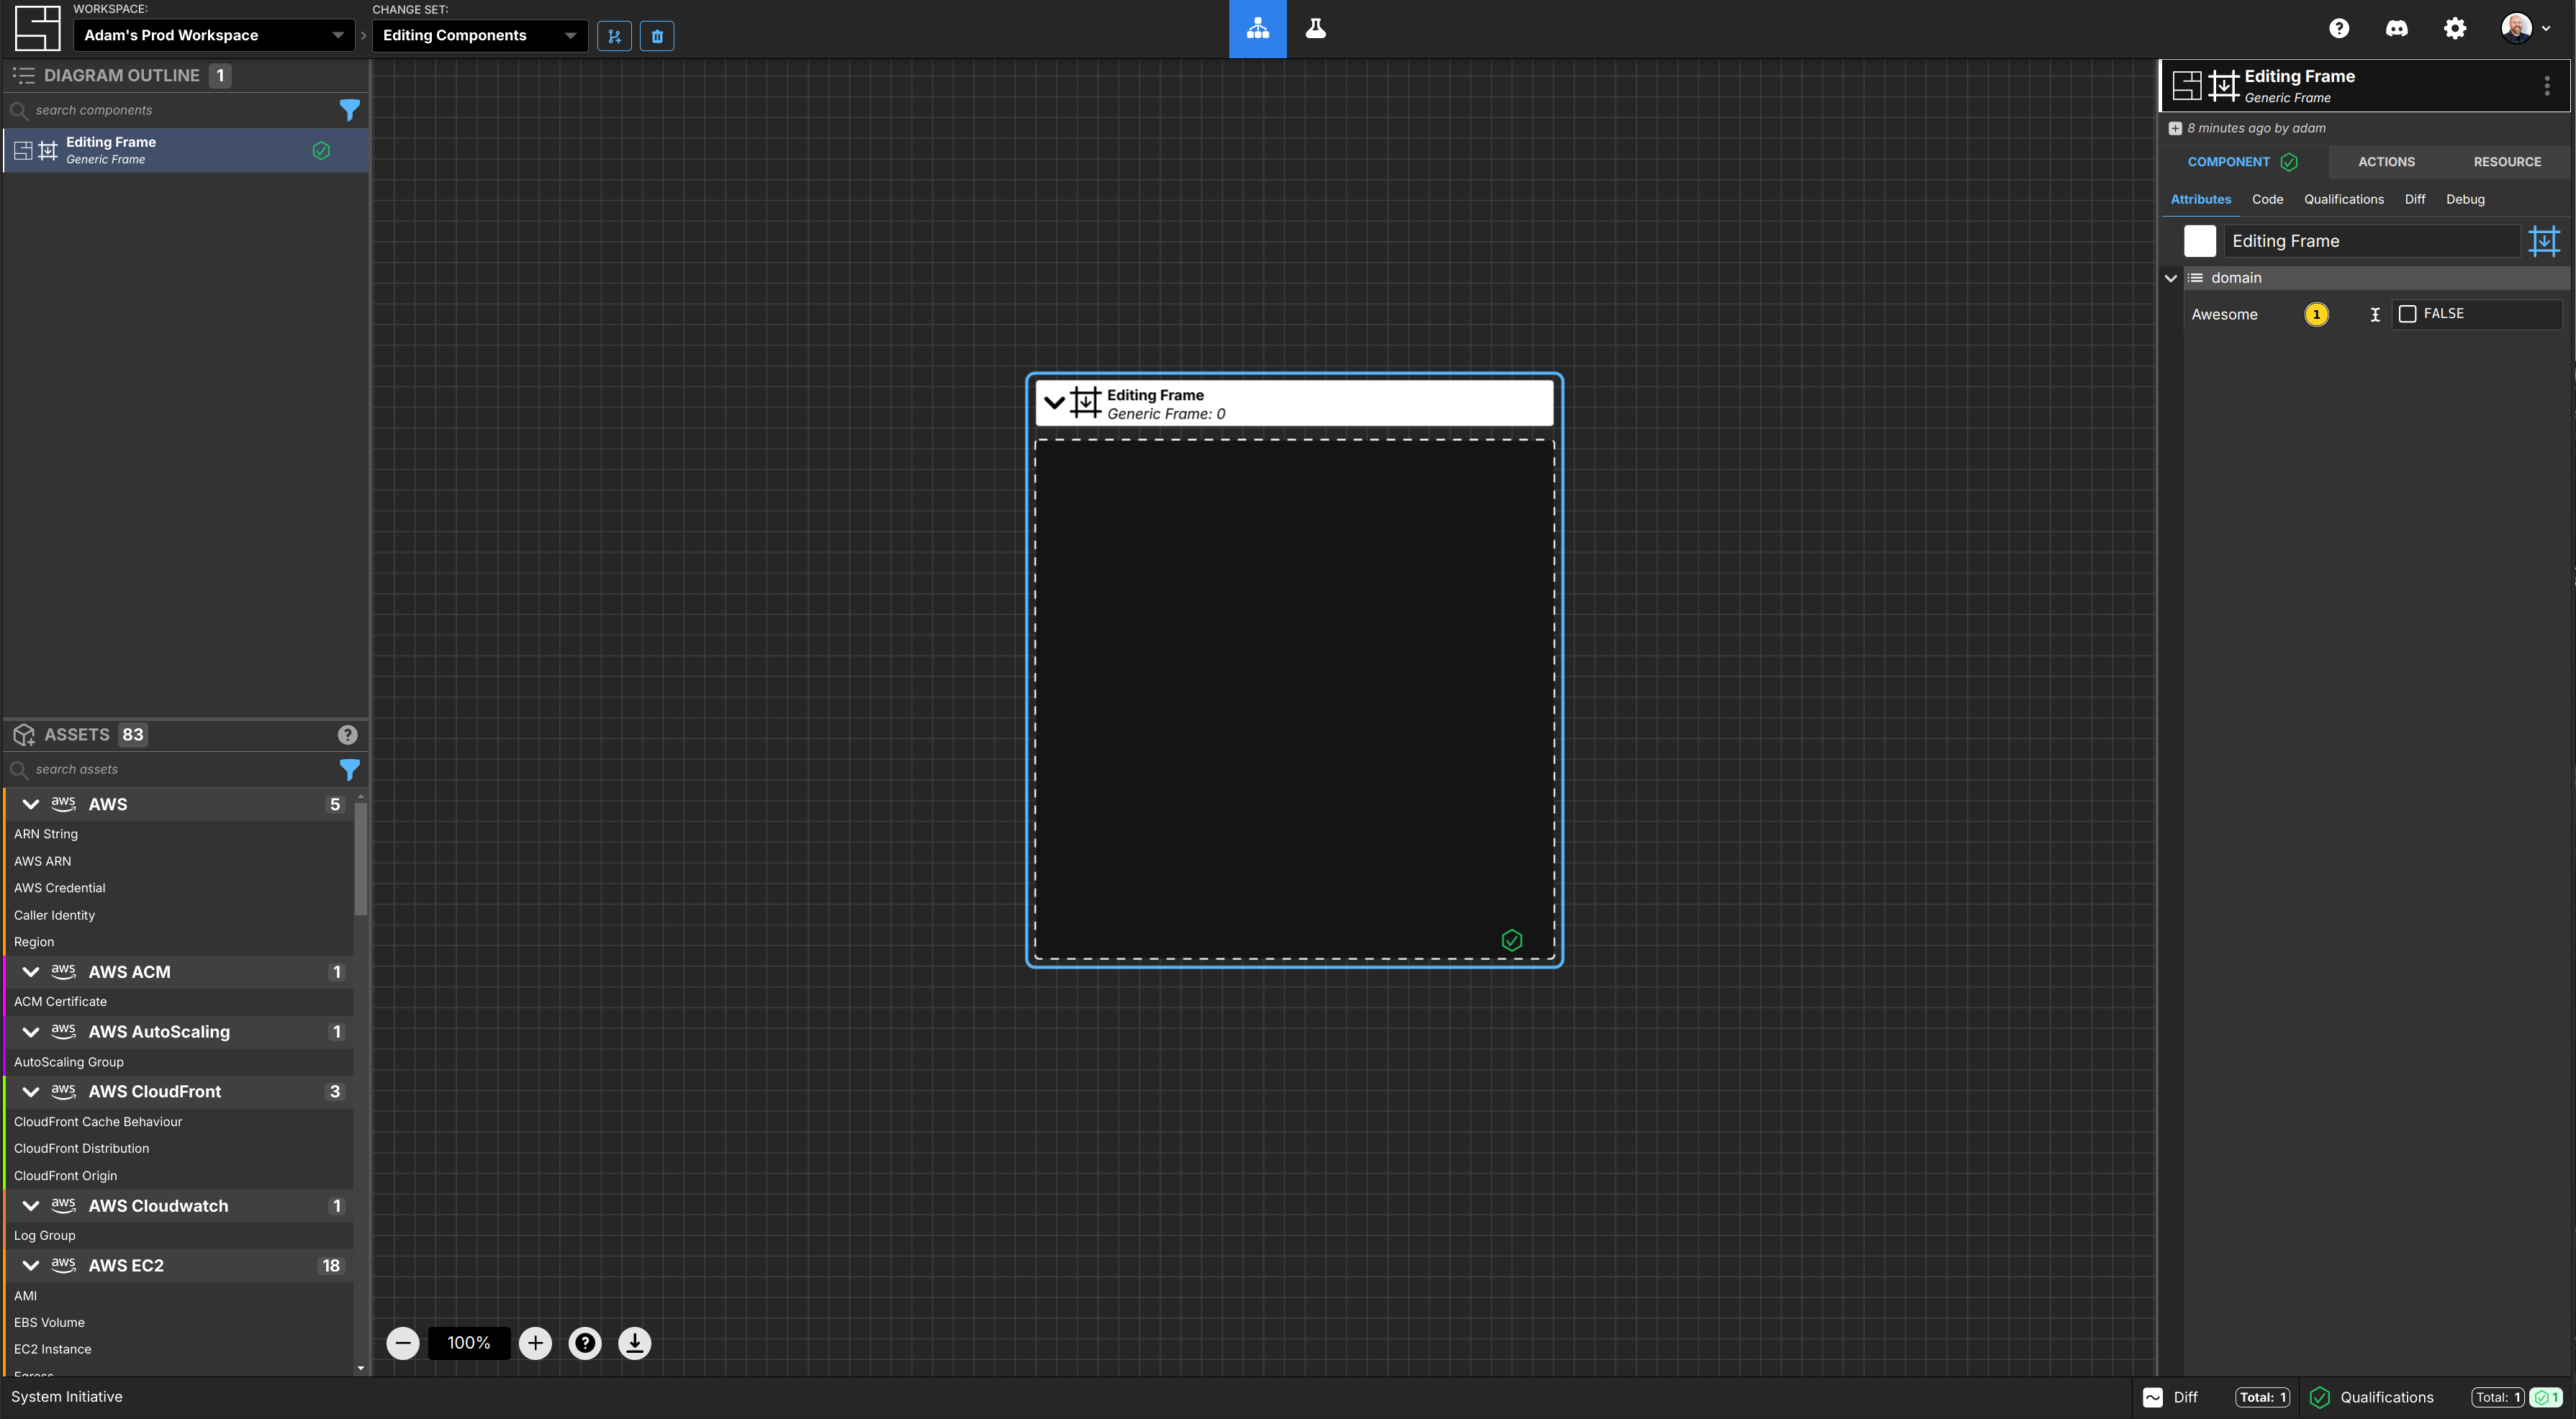The image size is (2576, 1419).
Task: Toggle component verified checkmark in right panel
Action: tap(2290, 160)
